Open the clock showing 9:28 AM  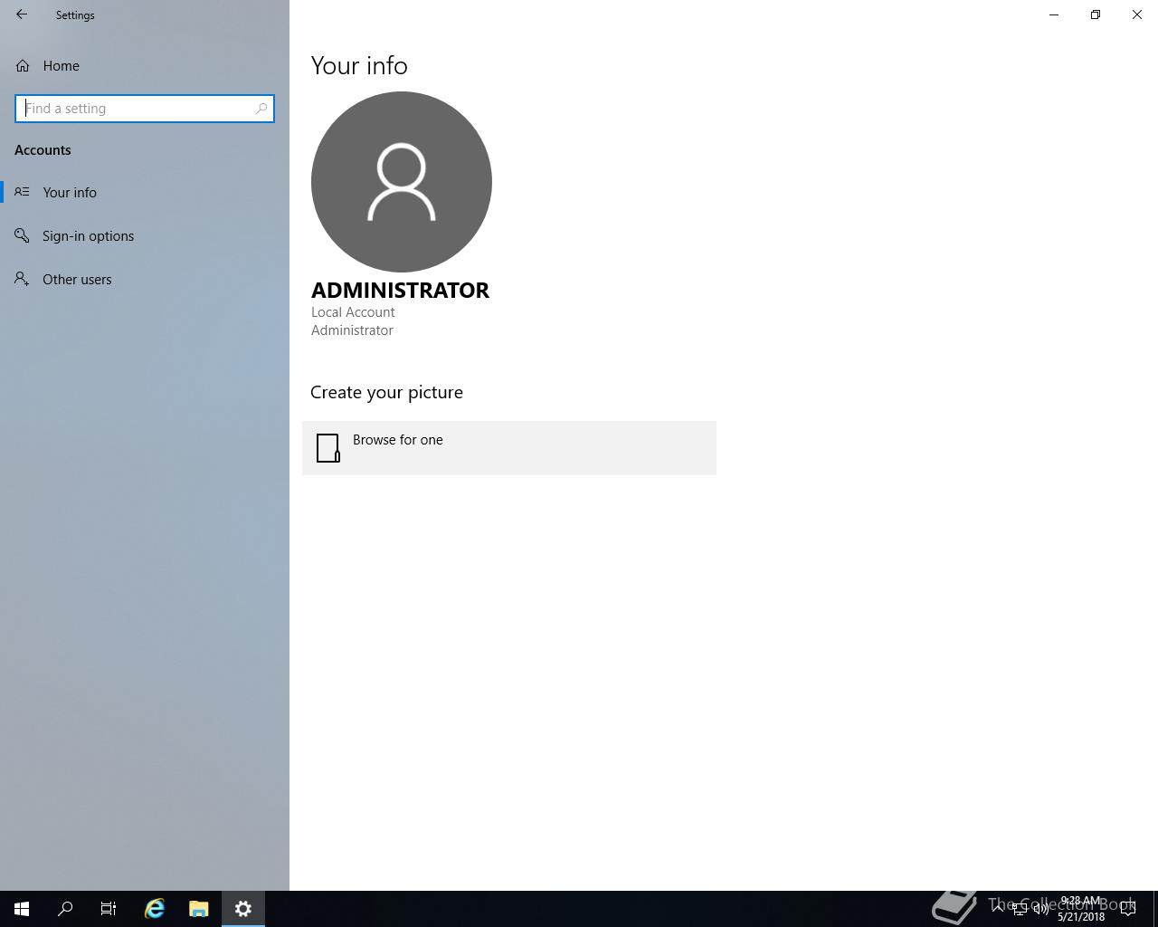[x=1081, y=909]
